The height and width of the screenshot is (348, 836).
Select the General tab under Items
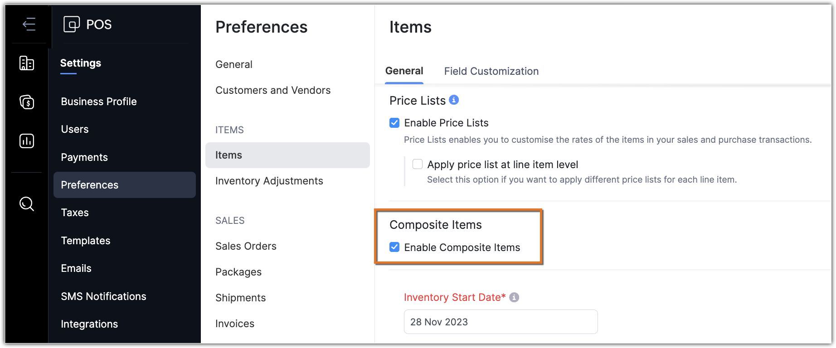[x=404, y=71]
